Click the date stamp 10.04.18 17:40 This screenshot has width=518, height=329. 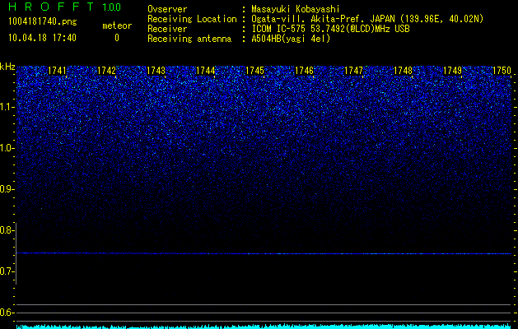point(42,38)
